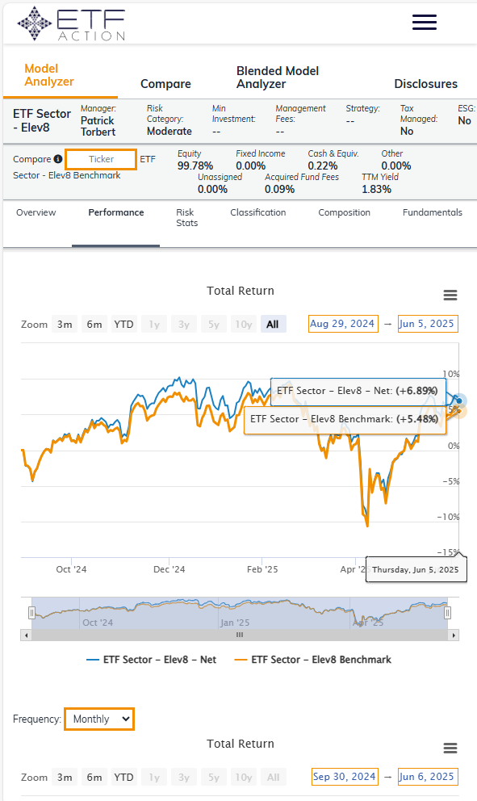The width and height of the screenshot is (477, 801).
Task: Click the right navigator range handle
Action: coord(447,613)
